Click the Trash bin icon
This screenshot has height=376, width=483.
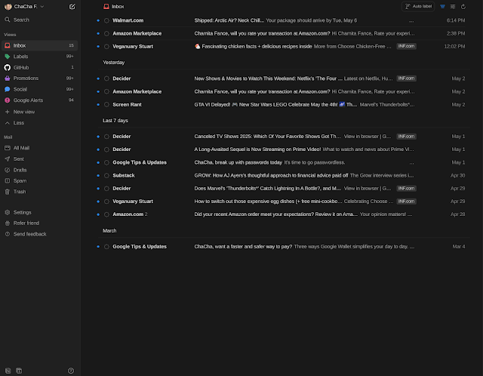8,192
